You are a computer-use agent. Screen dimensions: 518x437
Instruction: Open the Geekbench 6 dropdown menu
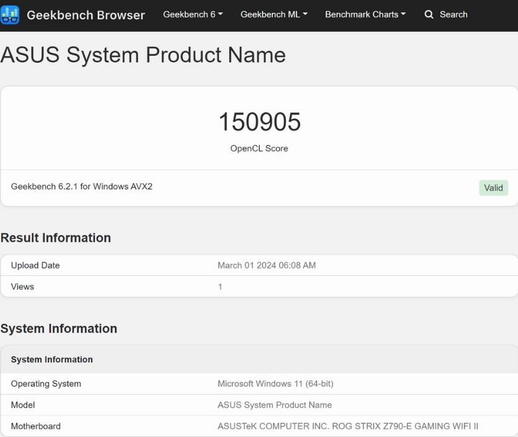coord(193,14)
